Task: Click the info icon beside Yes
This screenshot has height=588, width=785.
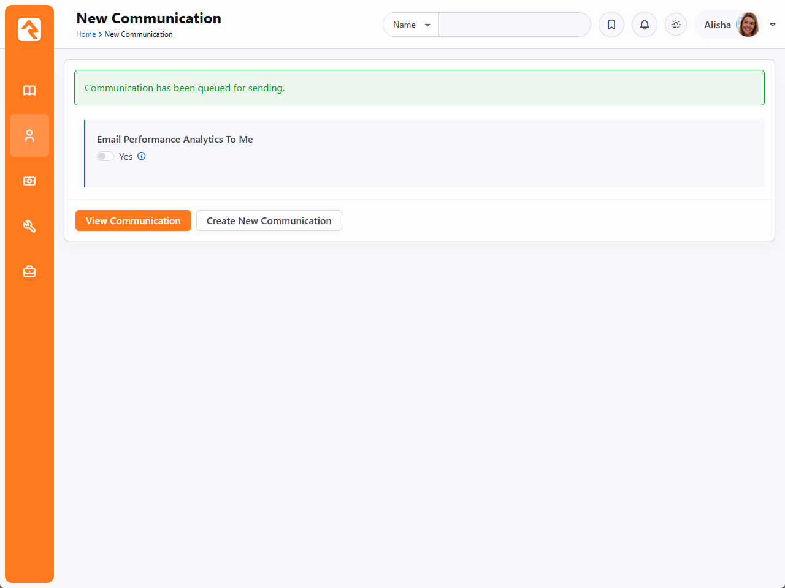Action: (142, 156)
